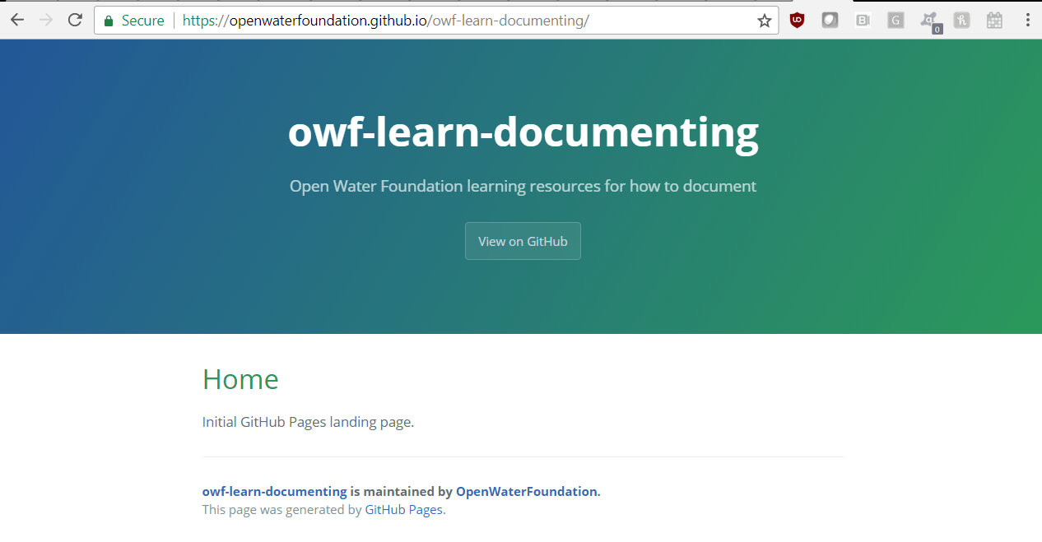
Task: Open Chrome's three-dot menu
Action: (x=1027, y=21)
